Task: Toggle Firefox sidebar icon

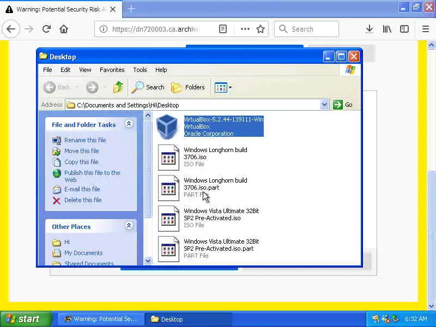Action: click(x=404, y=29)
